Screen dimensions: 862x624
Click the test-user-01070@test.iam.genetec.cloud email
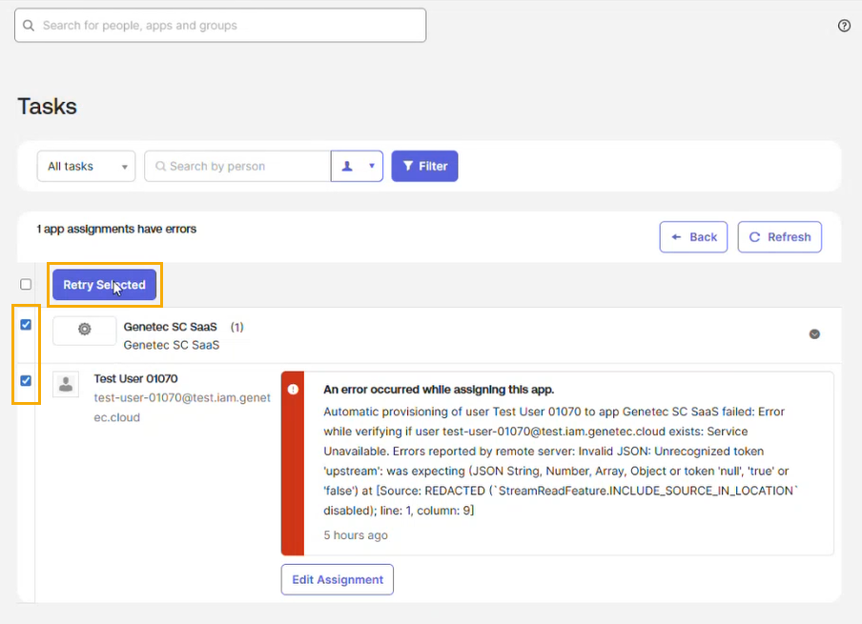[182, 408]
